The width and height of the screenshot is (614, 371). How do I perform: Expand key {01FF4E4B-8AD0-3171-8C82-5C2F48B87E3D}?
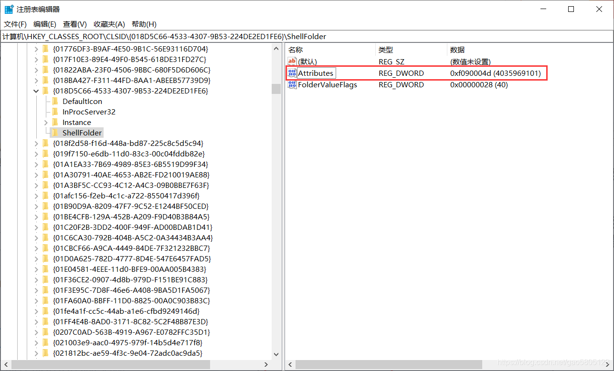click(x=36, y=321)
